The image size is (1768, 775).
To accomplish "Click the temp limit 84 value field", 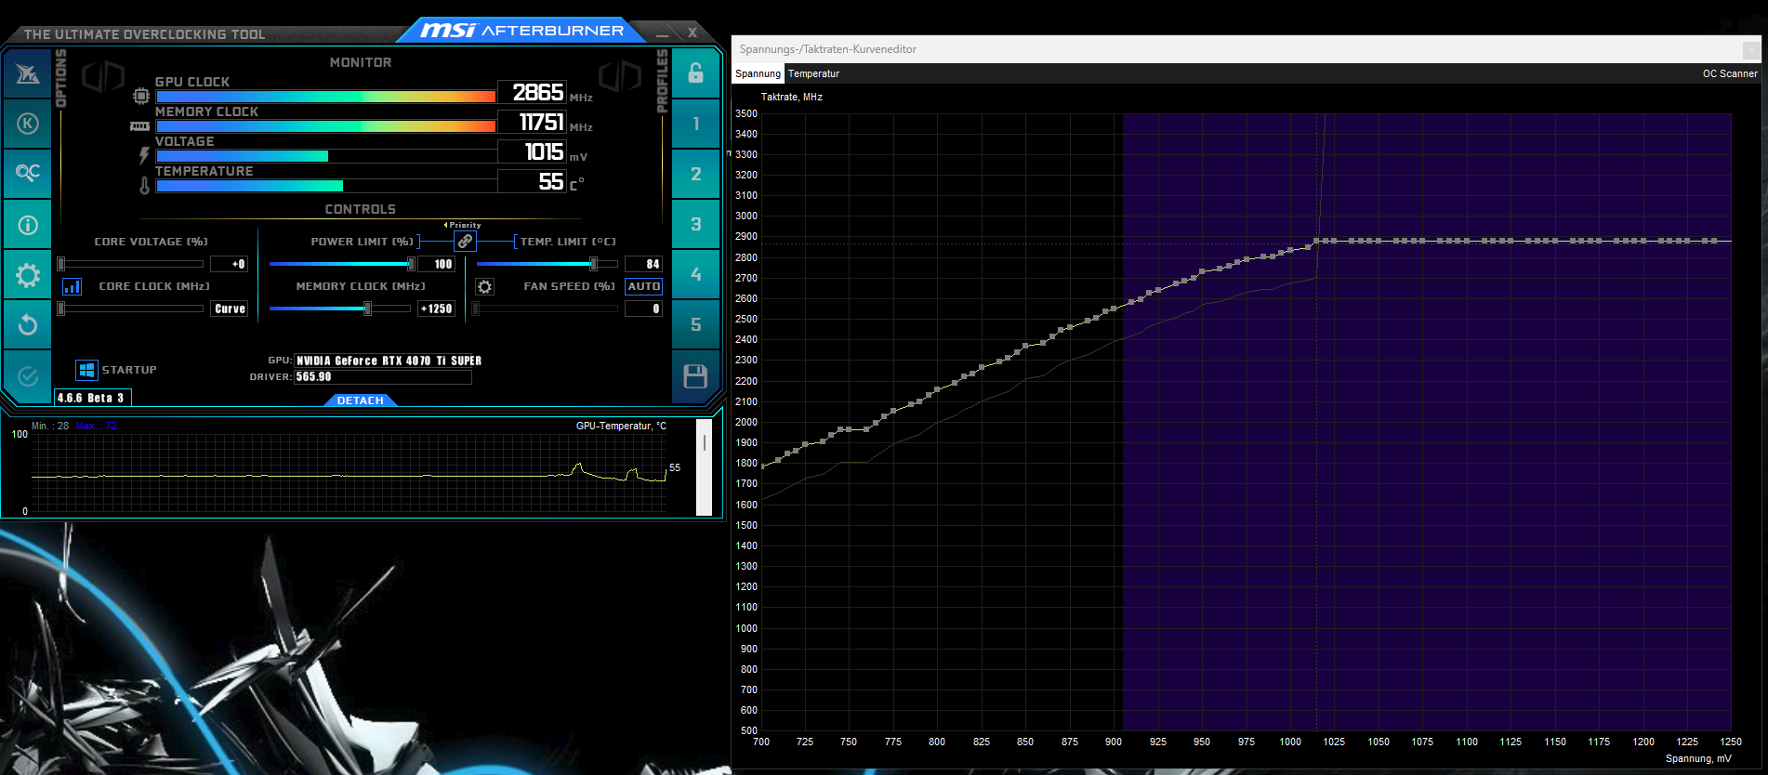I will point(643,264).
